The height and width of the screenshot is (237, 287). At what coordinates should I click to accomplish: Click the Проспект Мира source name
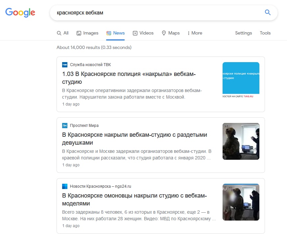[84, 126]
